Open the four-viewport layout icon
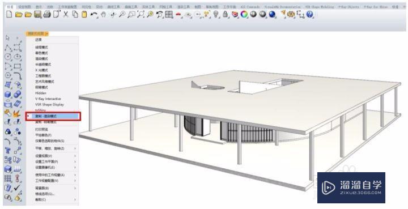 [169, 14]
